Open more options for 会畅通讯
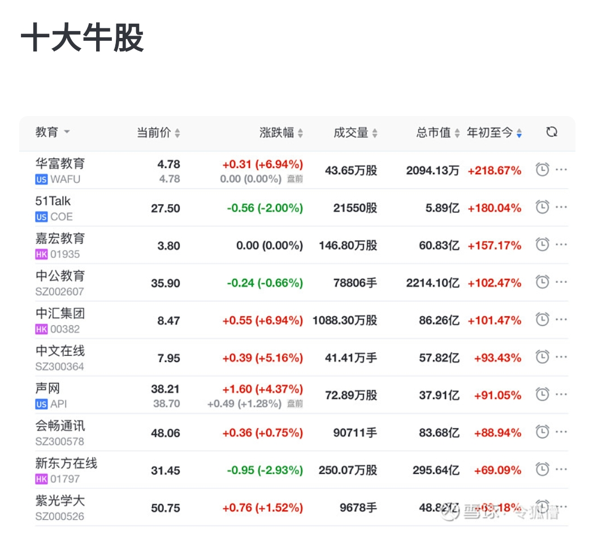Screen dimensions: 602x538 [x=561, y=432]
